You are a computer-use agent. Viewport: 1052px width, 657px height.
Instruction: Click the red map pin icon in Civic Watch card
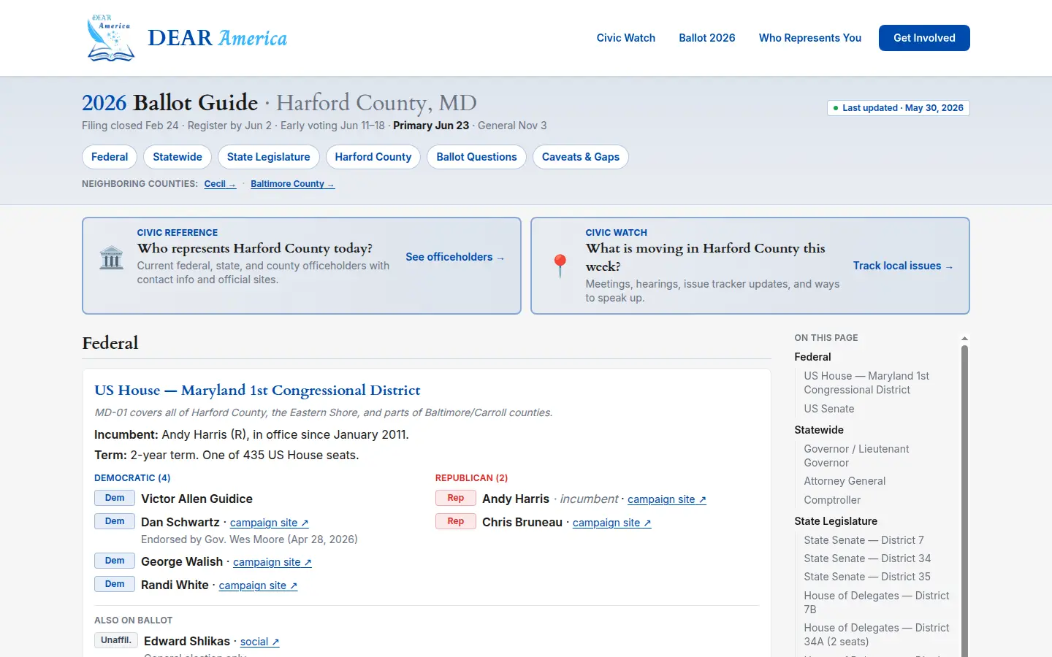[560, 266]
